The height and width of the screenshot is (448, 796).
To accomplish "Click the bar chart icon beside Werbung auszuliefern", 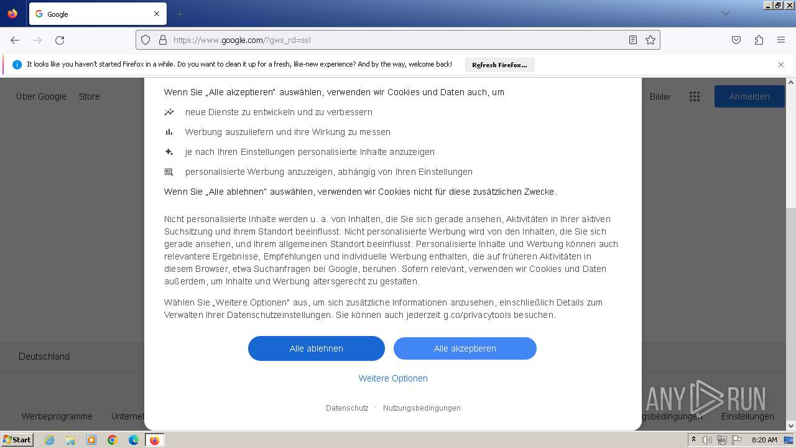I will tap(169, 132).
